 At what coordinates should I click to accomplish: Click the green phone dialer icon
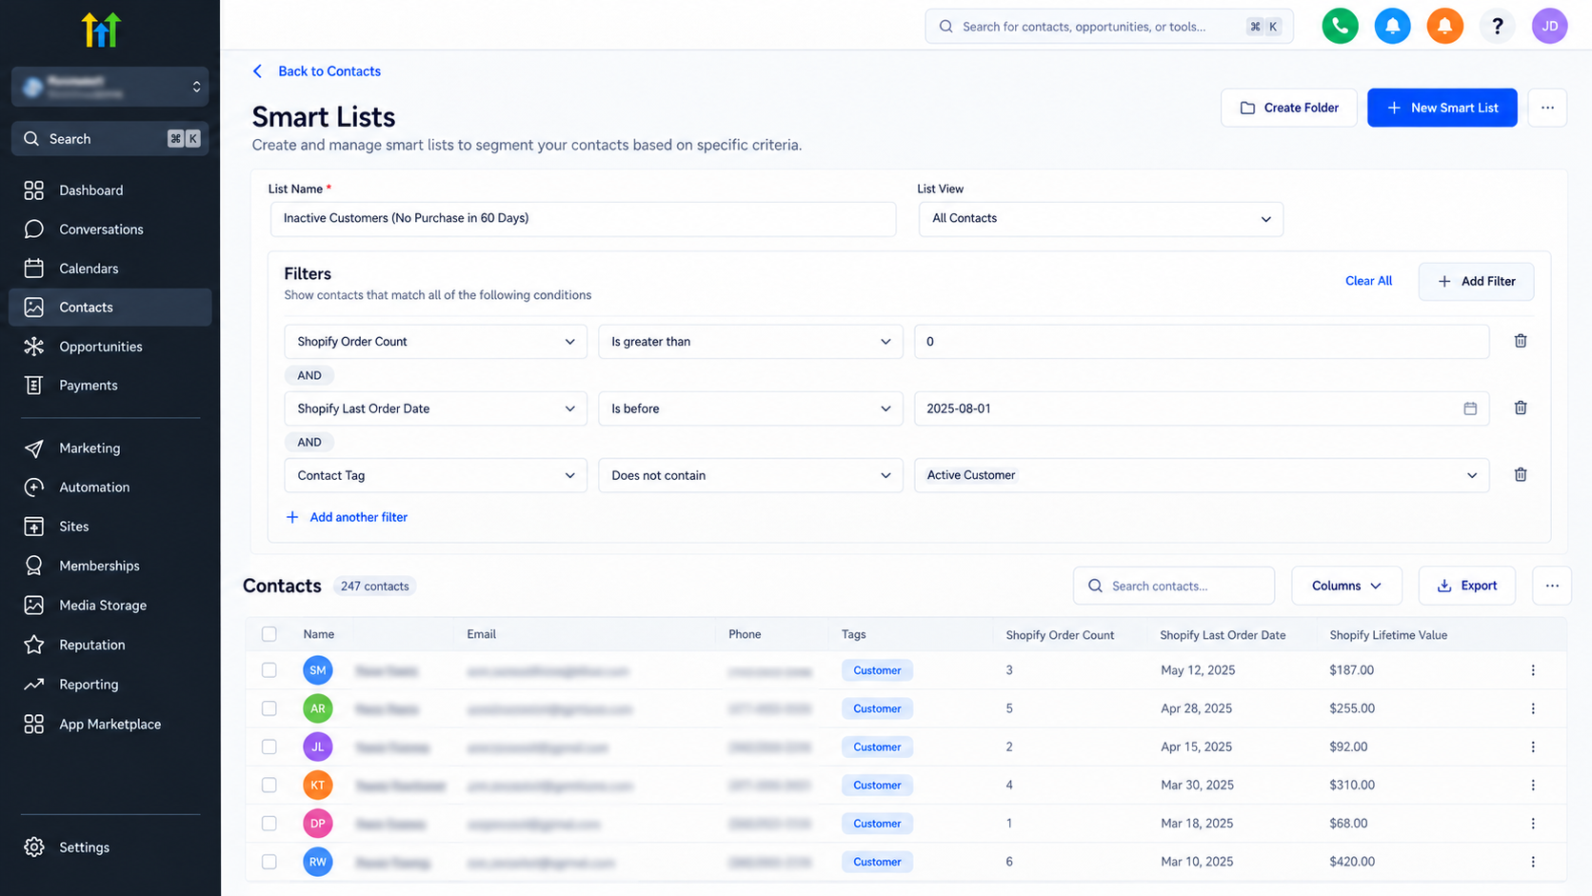pyautogui.click(x=1340, y=26)
